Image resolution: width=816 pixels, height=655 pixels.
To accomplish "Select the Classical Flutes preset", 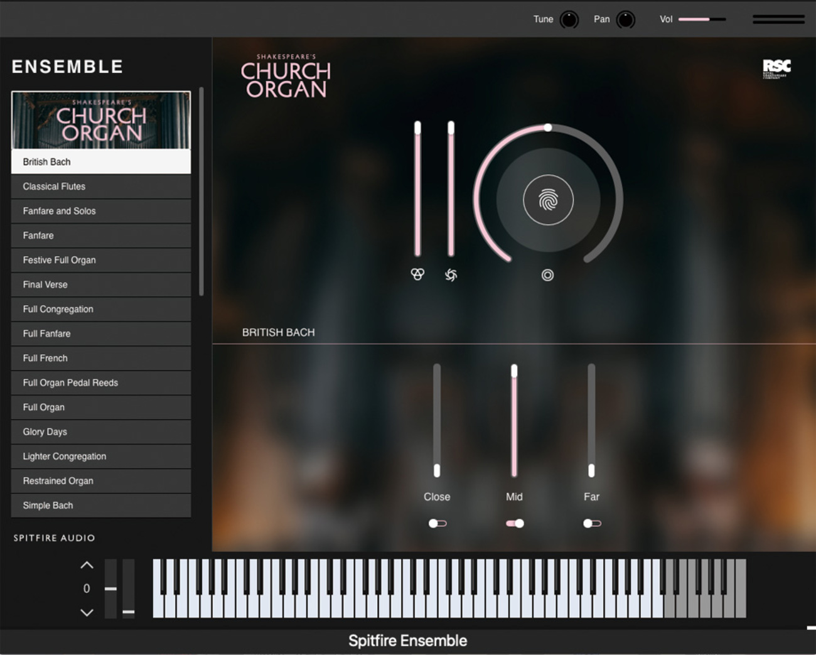I will point(101,187).
